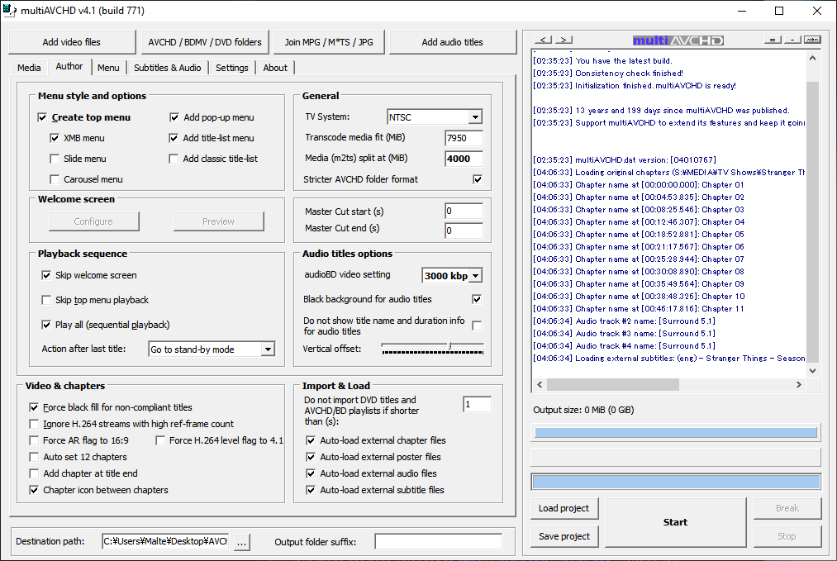837x561 pixels.
Task: Click log scrollbar up arrow
Action: pos(812,58)
